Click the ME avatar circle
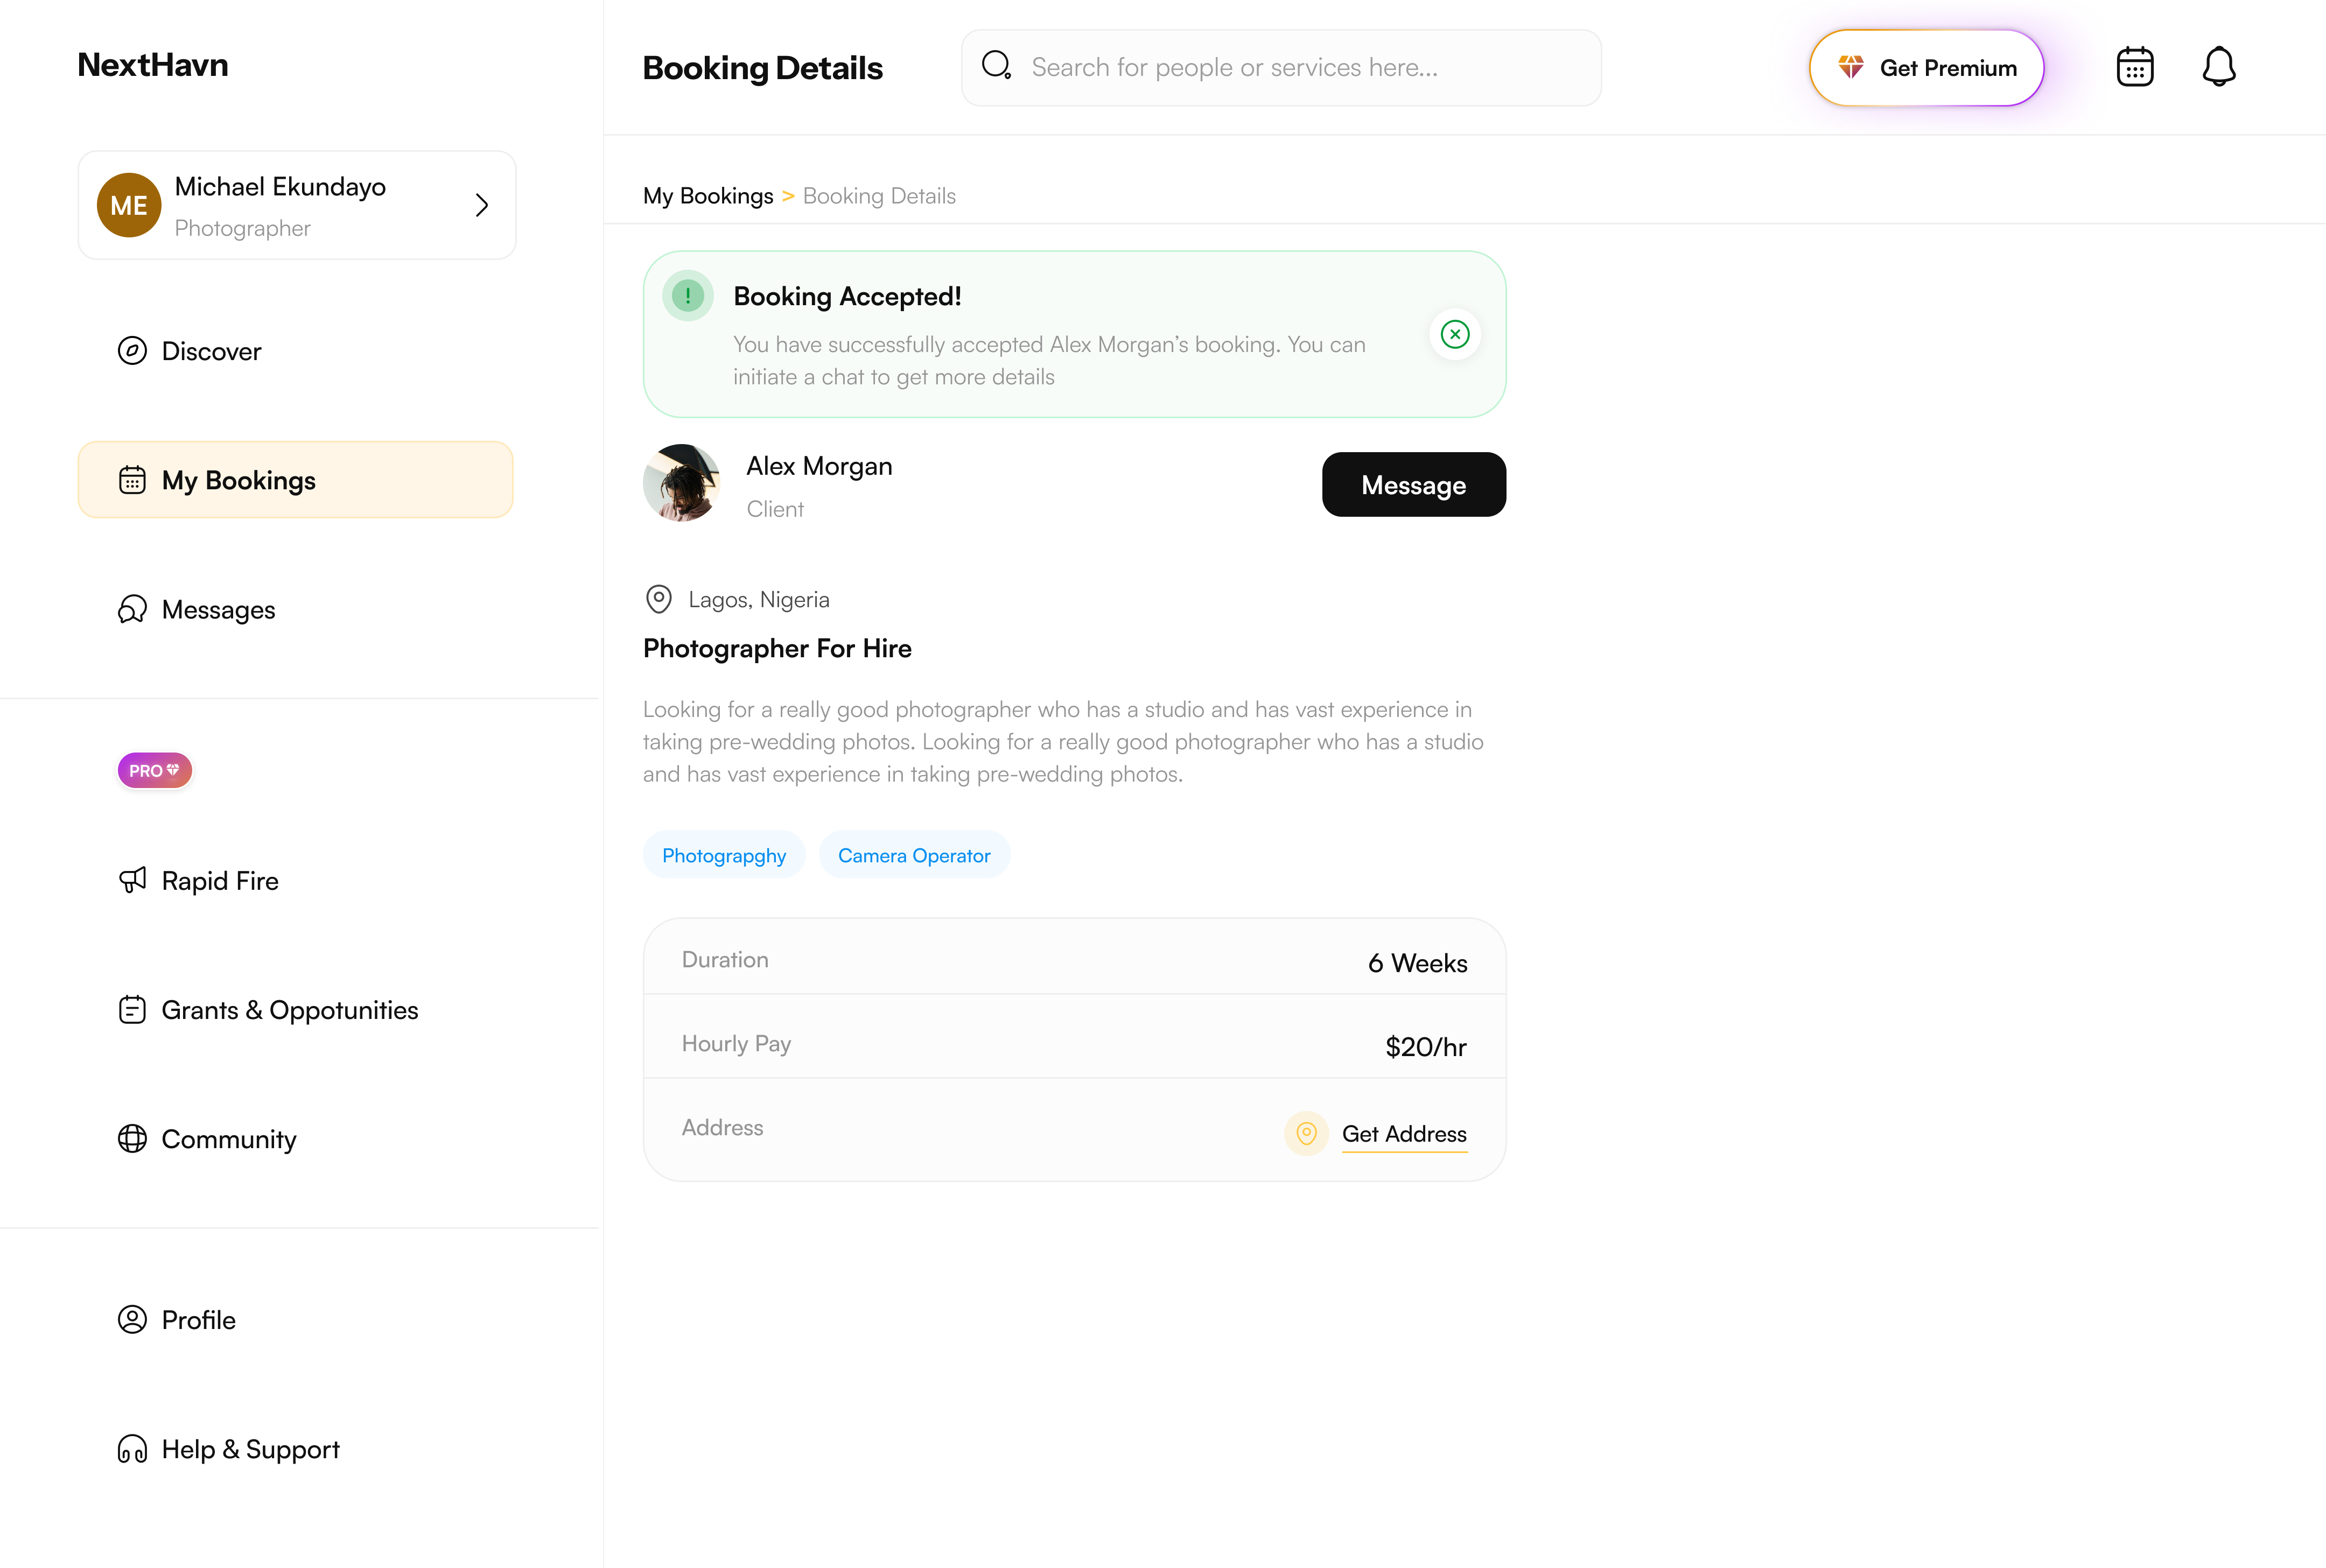 (129, 205)
